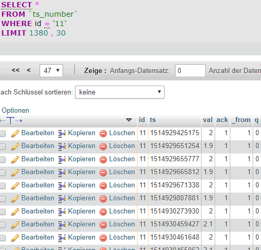Click pencil edit icon for row 1514930459427
Screen dimensions: 261x250
click(15, 225)
